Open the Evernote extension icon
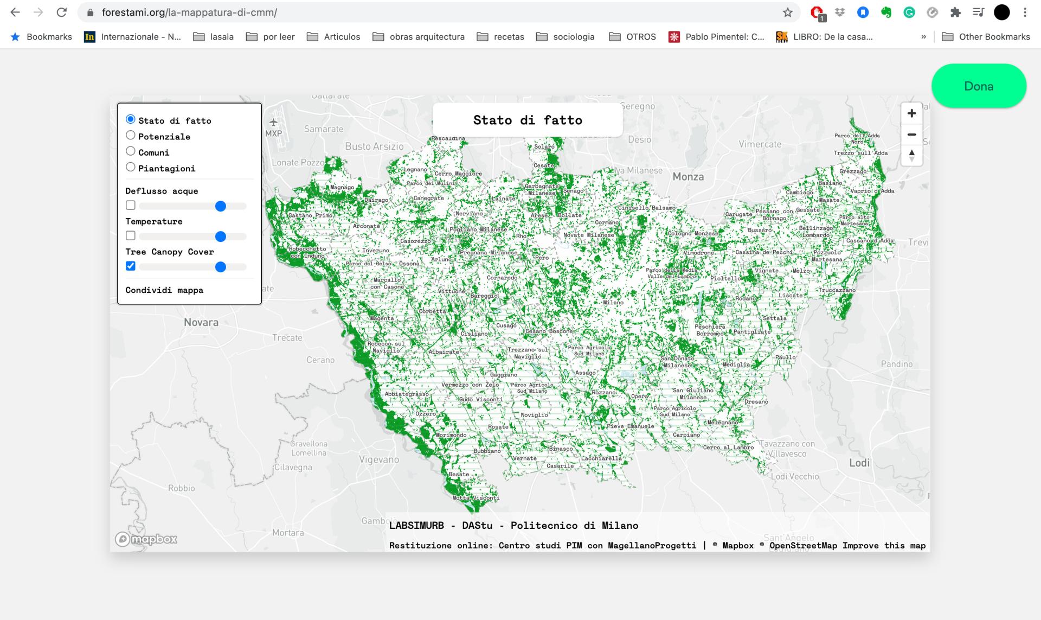 (886, 12)
